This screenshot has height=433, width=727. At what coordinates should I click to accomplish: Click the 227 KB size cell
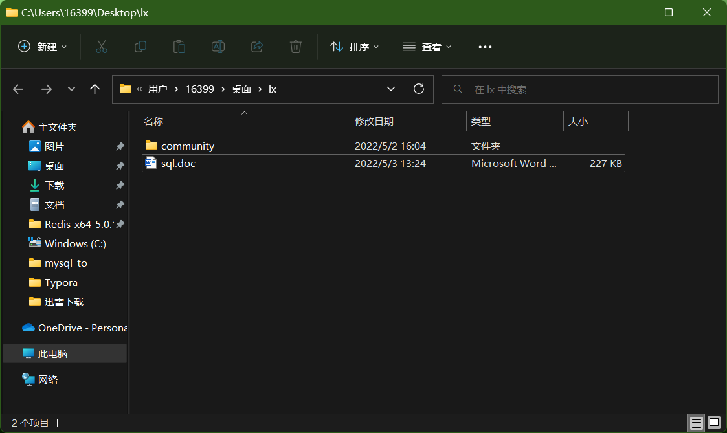(605, 163)
